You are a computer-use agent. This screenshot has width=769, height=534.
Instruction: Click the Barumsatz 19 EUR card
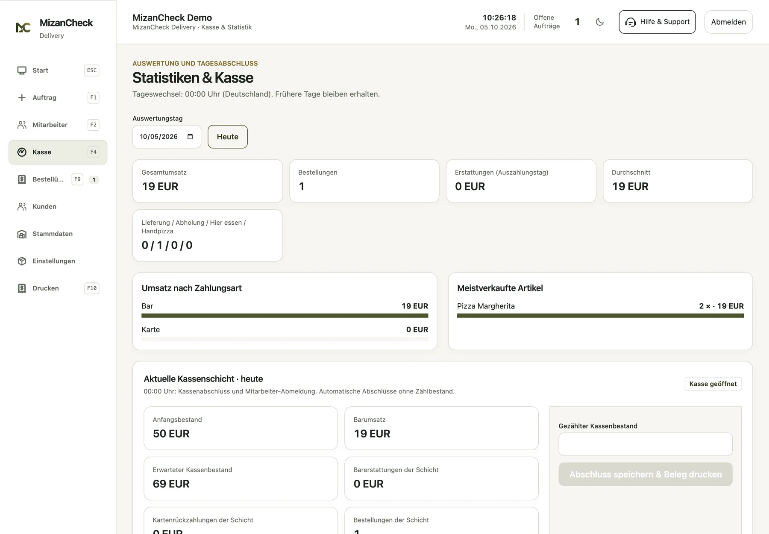coord(441,428)
